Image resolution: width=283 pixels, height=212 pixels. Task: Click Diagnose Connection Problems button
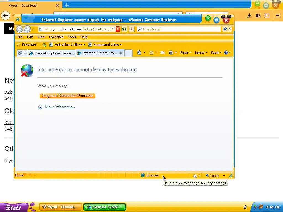pyautogui.click(x=67, y=96)
